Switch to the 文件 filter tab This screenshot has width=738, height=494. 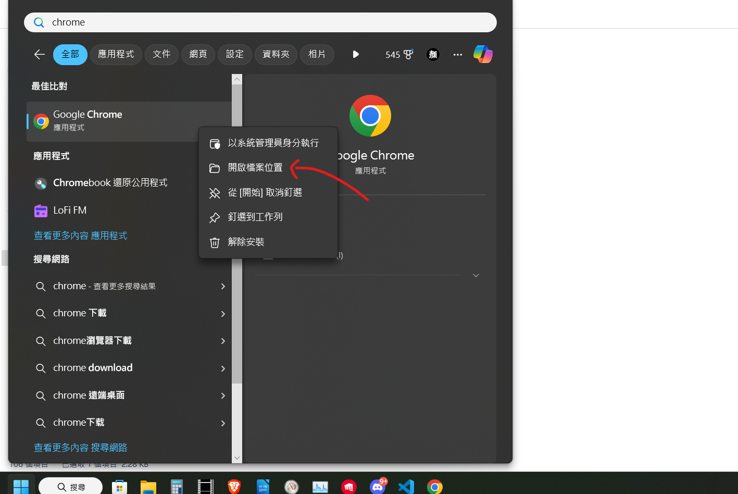pyautogui.click(x=161, y=54)
